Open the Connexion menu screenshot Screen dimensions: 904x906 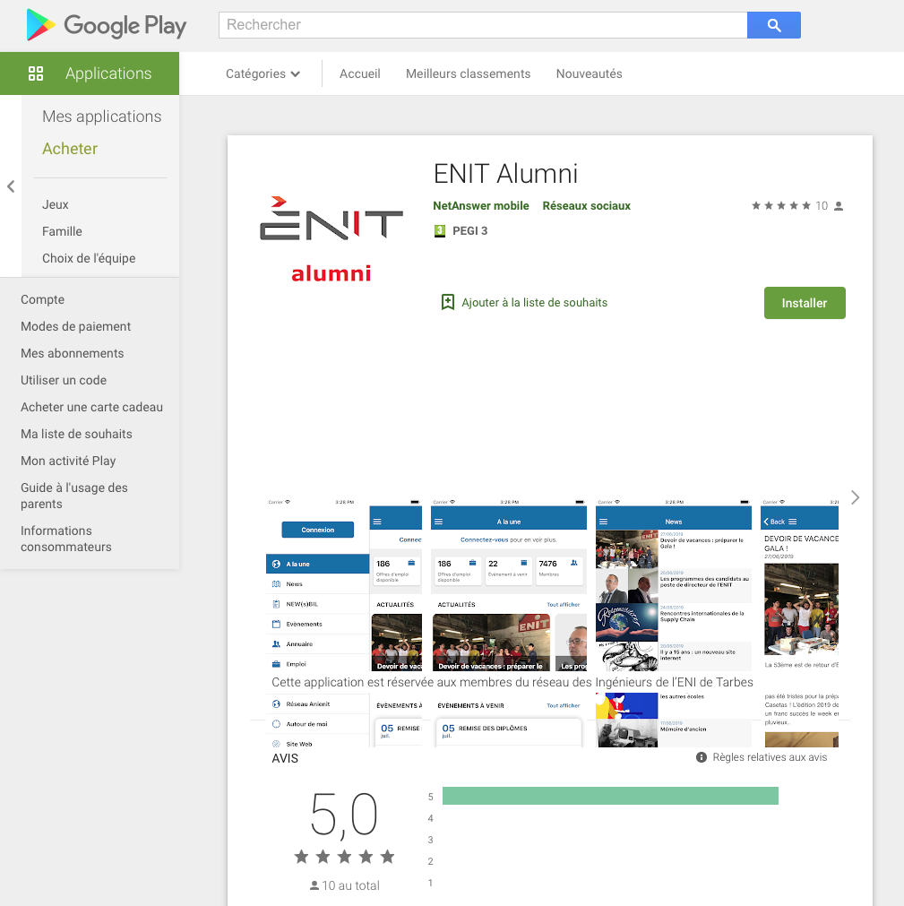[344, 622]
